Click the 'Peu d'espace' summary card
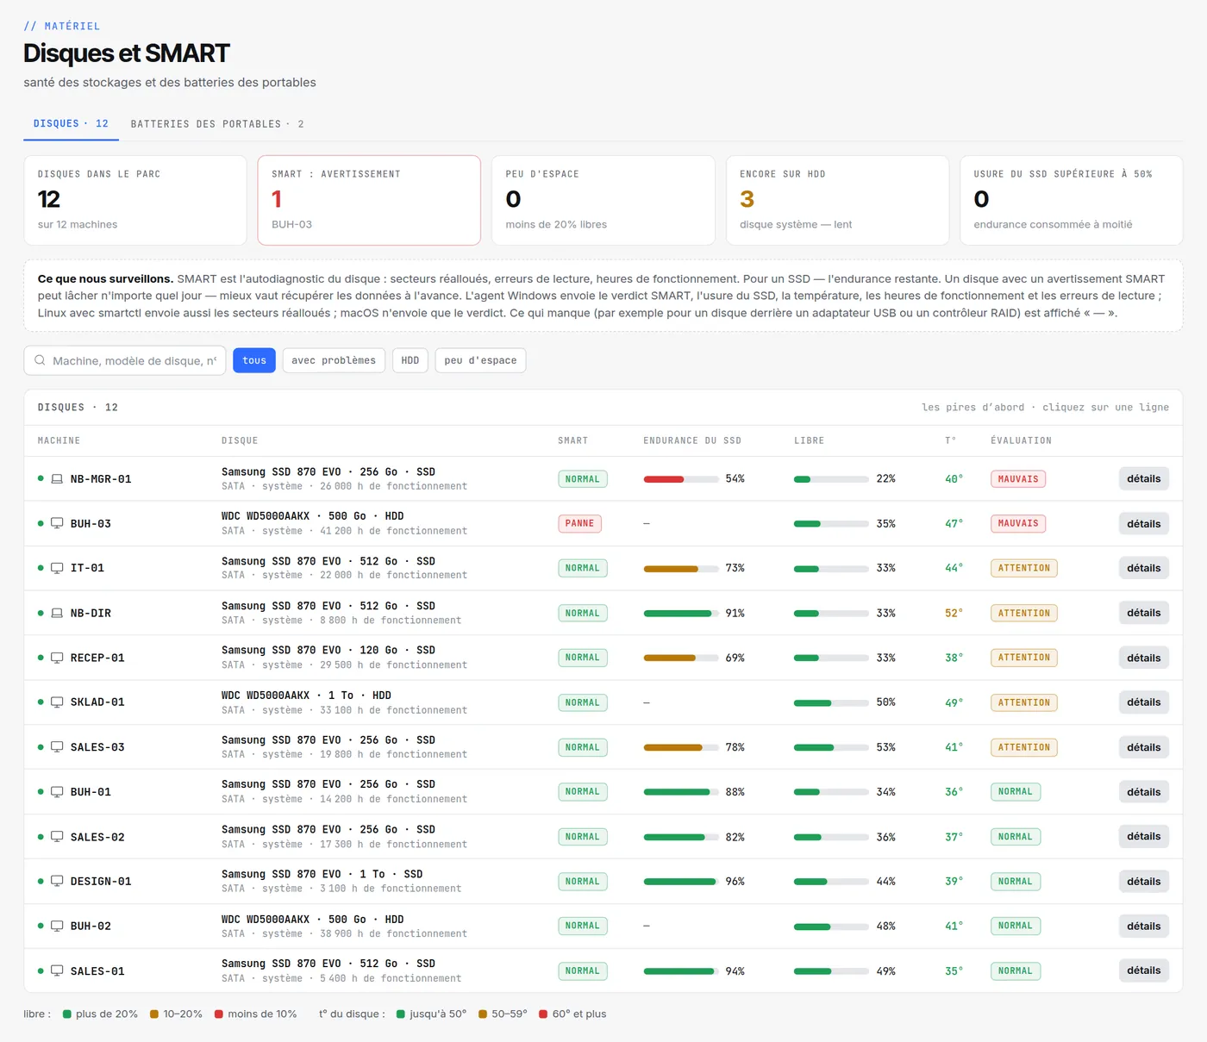 pos(603,200)
